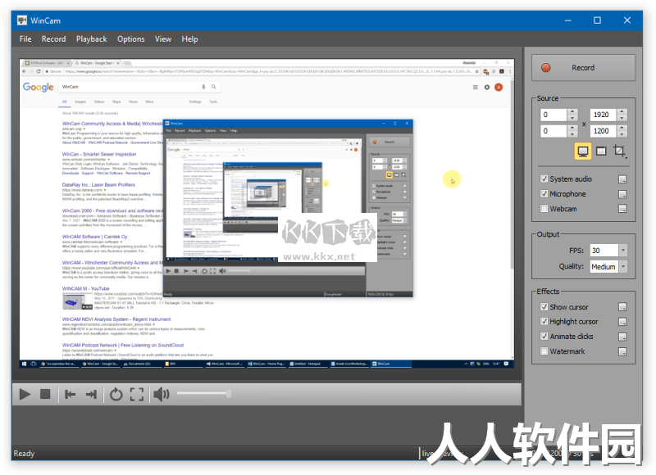The height and width of the screenshot is (475, 656).
Task: Close the WinCam window
Action: pos(626,20)
